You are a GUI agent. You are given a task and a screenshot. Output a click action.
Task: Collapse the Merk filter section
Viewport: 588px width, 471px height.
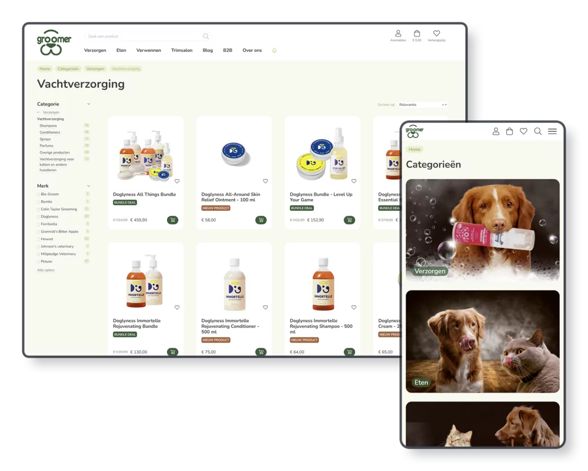click(89, 186)
